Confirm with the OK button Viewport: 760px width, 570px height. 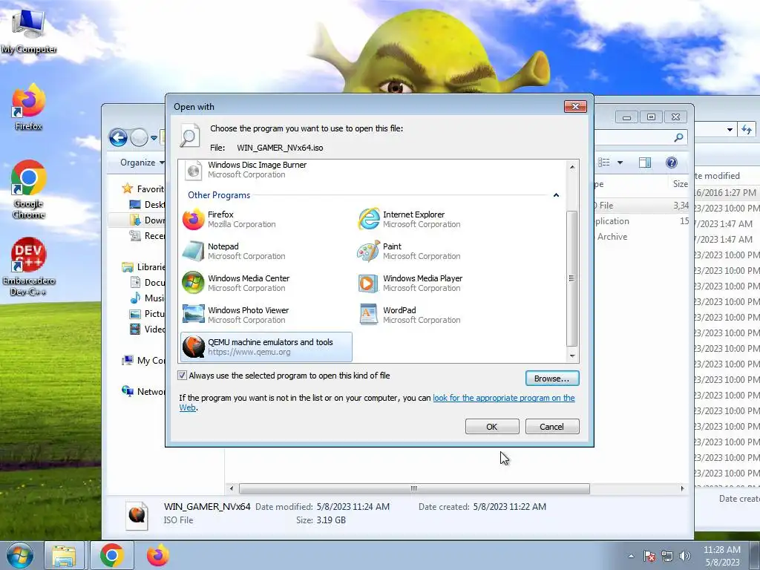pyautogui.click(x=492, y=427)
